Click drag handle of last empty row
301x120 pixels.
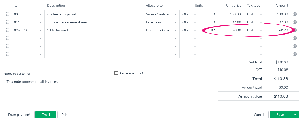tap(7, 54)
